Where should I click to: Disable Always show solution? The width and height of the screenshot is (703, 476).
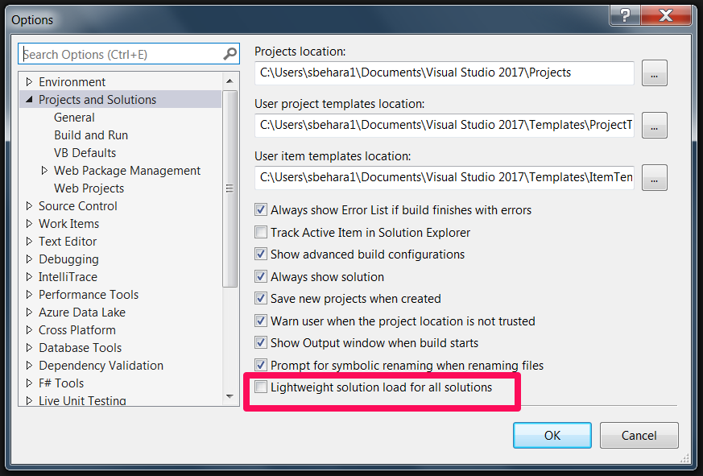tap(261, 276)
